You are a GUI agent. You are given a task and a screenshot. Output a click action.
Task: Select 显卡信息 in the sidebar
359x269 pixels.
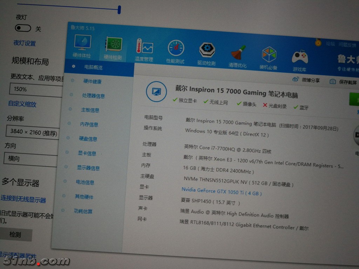[87, 153]
